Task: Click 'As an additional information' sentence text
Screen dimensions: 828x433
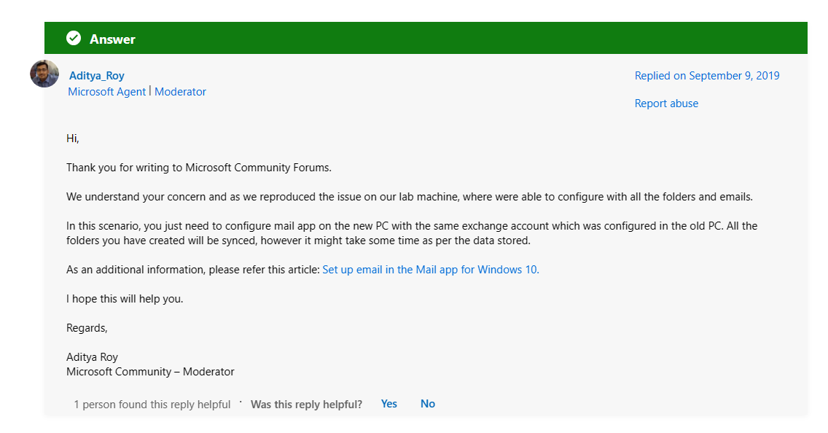Action: pyautogui.click(x=192, y=269)
